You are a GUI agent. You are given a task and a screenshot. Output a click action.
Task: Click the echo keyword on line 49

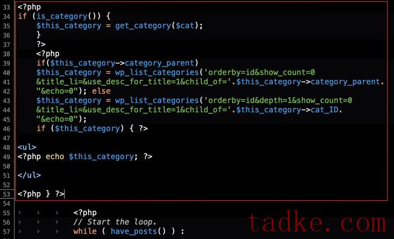55,157
